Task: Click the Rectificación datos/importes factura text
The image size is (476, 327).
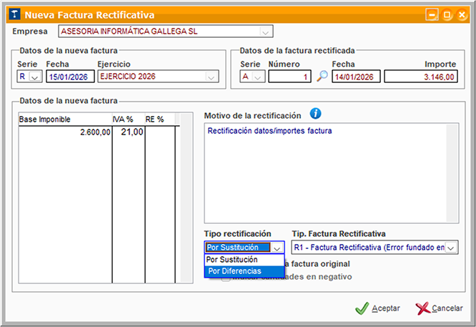Action: (x=269, y=131)
